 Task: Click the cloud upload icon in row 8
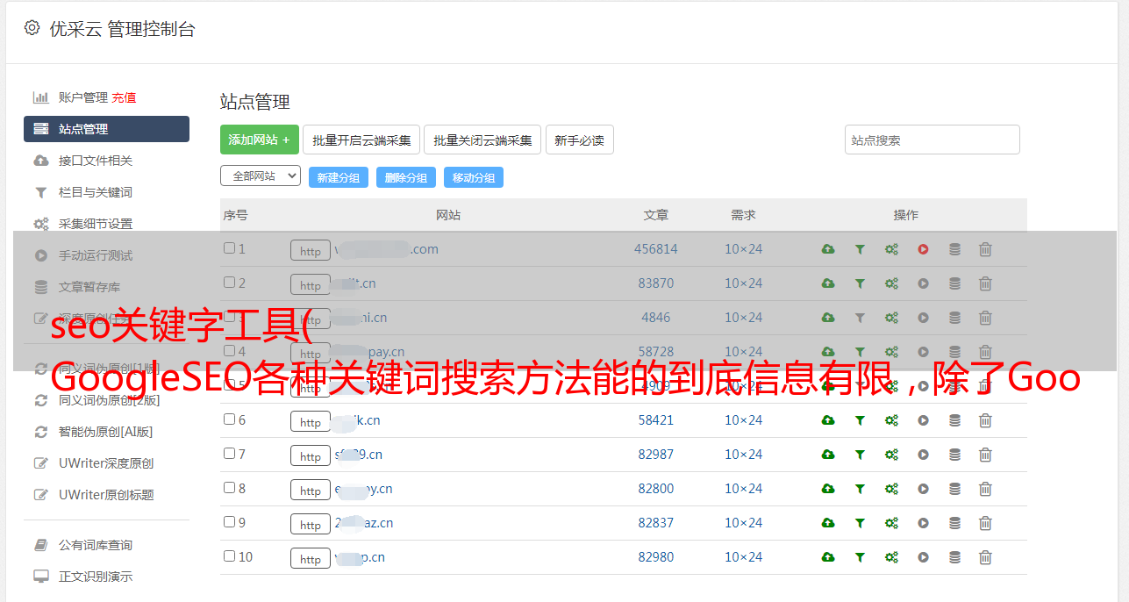828,489
